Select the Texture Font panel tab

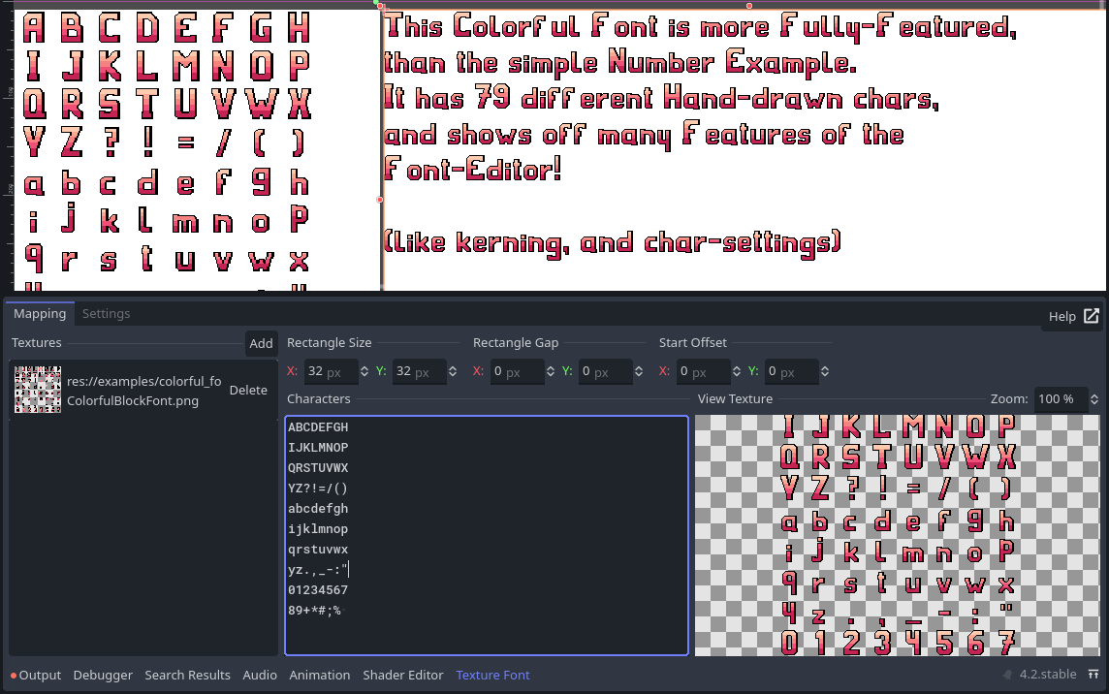[x=492, y=675]
